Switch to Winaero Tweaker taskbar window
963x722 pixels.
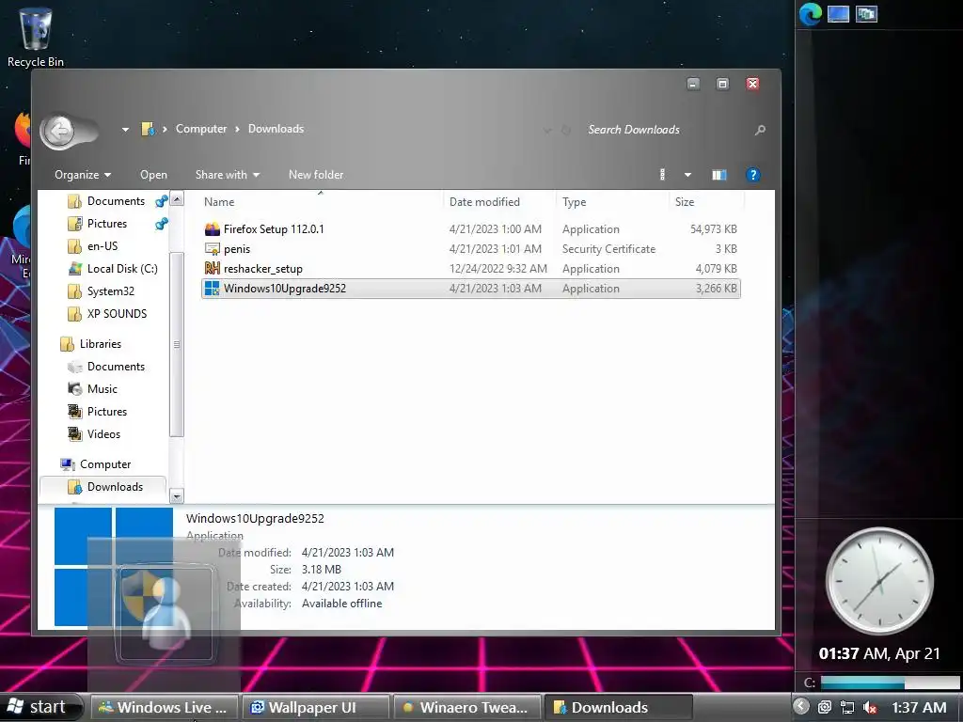click(x=466, y=707)
